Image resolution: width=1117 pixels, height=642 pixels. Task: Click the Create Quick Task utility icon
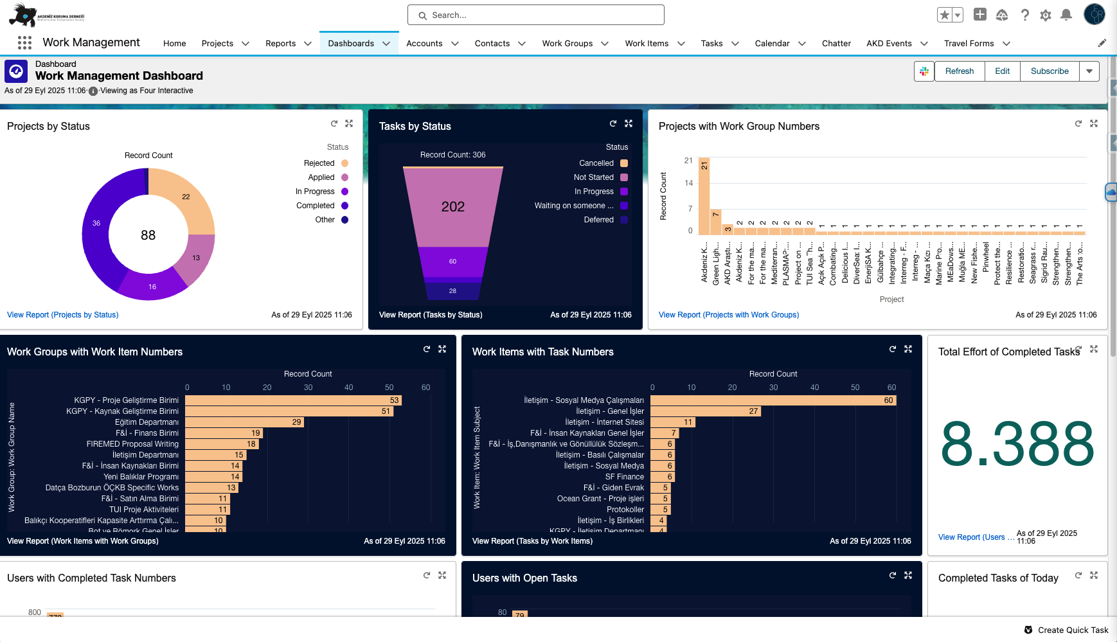(1028, 630)
